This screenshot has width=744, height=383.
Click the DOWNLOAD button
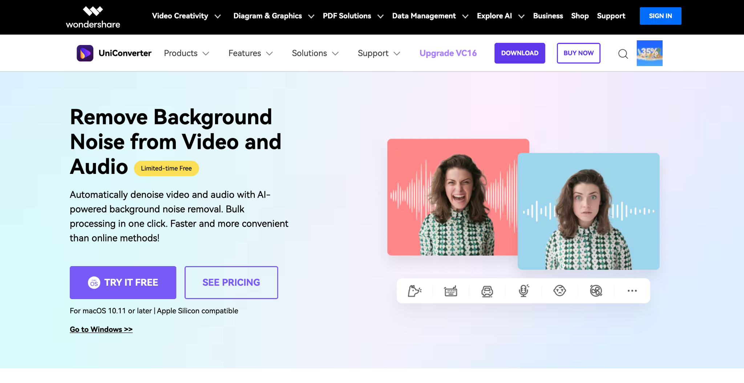(x=520, y=53)
